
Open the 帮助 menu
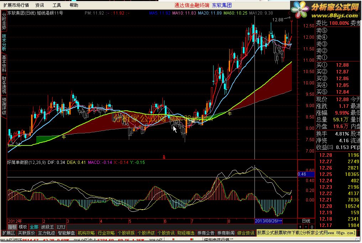[74, 5]
